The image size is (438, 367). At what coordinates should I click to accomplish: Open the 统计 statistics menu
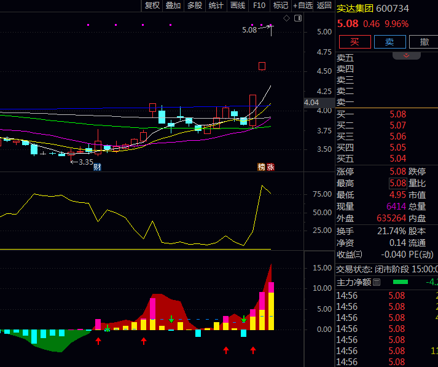(x=216, y=6)
